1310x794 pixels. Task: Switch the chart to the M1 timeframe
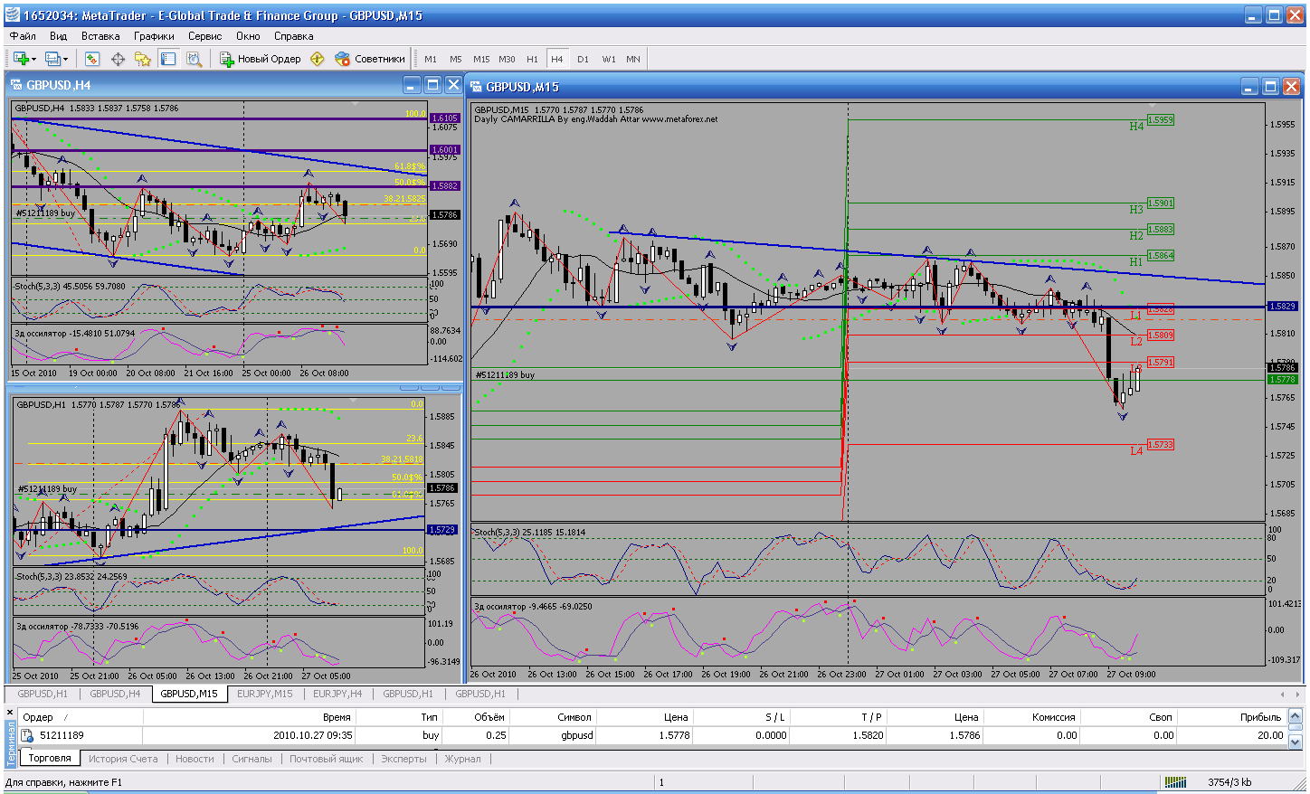point(431,60)
